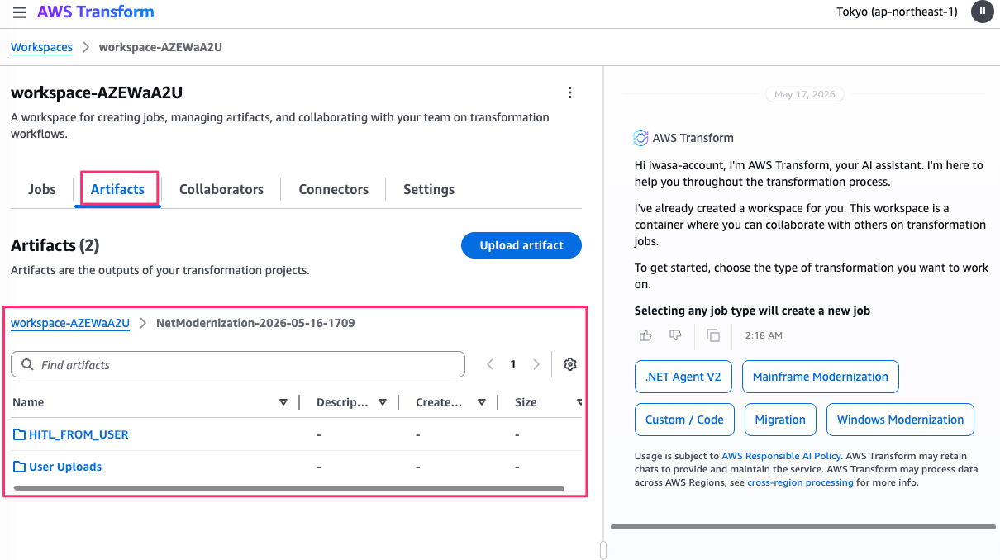Give thumbs down to assistant message

click(675, 335)
